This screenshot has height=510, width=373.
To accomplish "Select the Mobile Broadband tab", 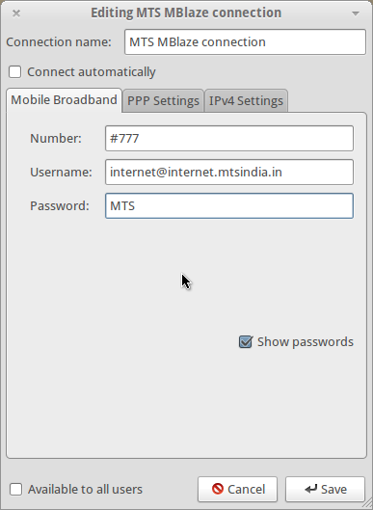I will pos(64,100).
